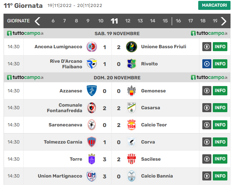Open the Tolmezzo Carnia team name link

pyautogui.click(x=63, y=142)
